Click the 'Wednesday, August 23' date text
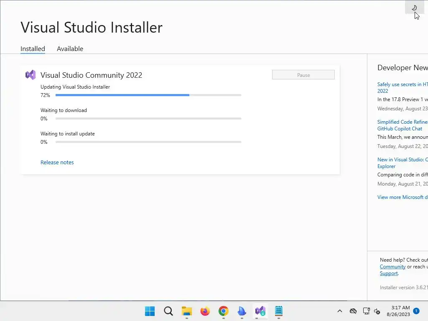Viewport: 428px width, 321px height. tap(403, 109)
